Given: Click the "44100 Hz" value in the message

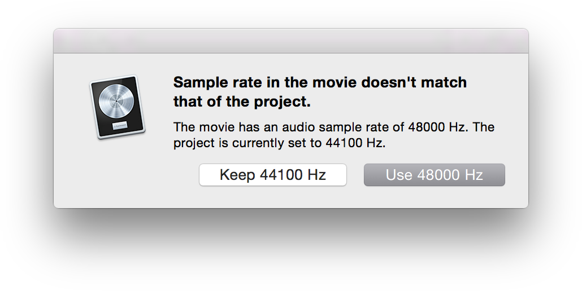Looking at the screenshot, I should click(x=354, y=143).
